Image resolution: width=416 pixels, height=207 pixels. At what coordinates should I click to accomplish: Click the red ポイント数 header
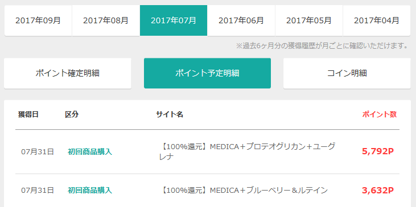click(x=380, y=115)
